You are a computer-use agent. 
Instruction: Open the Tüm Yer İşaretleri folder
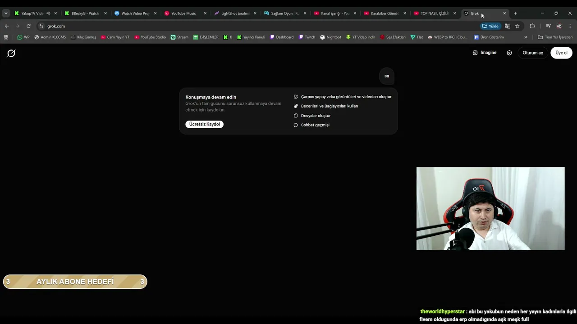pyautogui.click(x=555, y=37)
